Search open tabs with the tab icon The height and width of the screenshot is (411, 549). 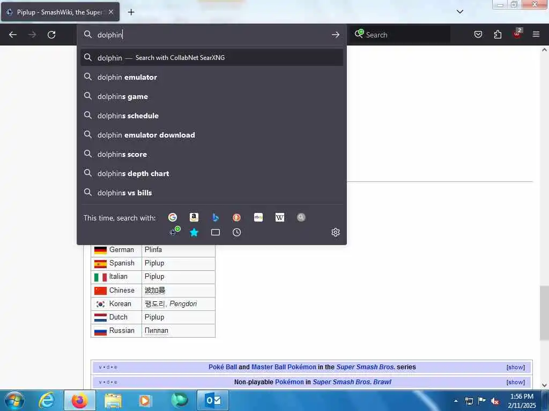pos(216,232)
